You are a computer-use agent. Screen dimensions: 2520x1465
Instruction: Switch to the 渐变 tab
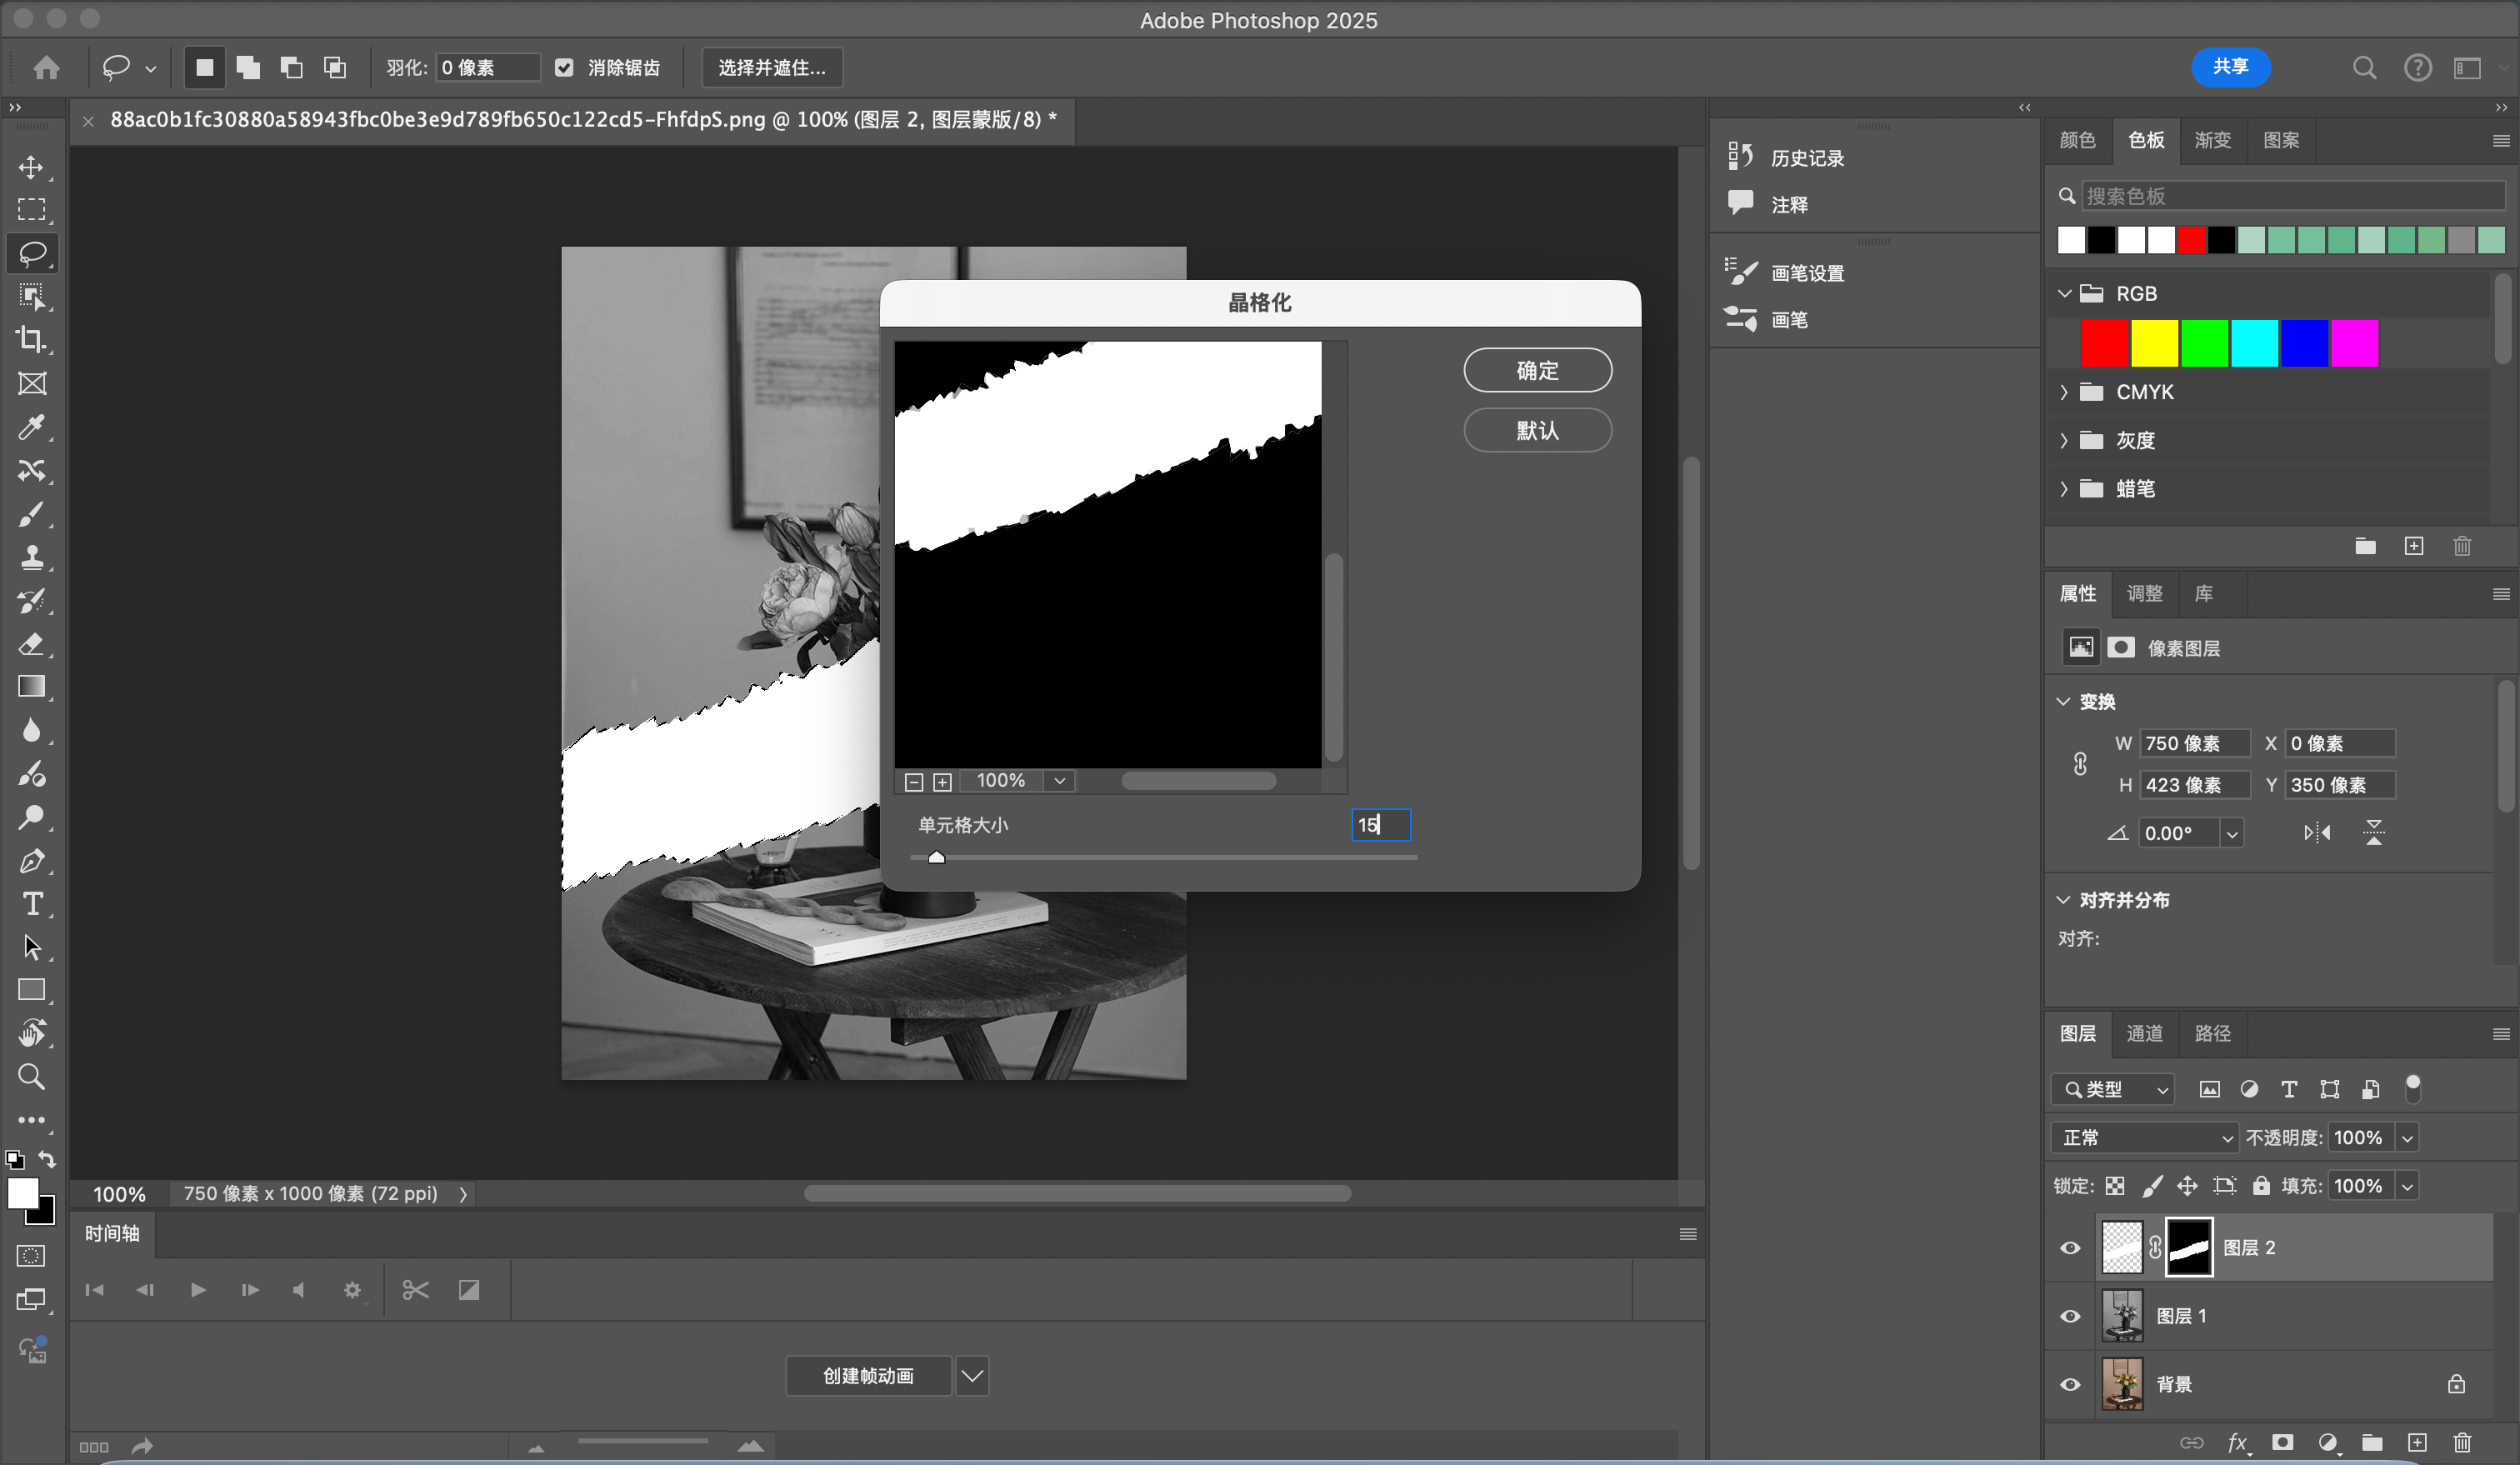pyautogui.click(x=2212, y=140)
